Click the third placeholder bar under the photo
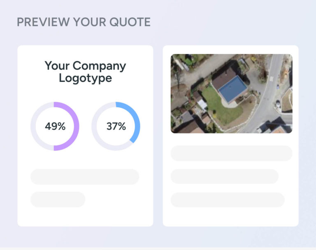The height and width of the screenshot is (250, 316). point(227,200)
